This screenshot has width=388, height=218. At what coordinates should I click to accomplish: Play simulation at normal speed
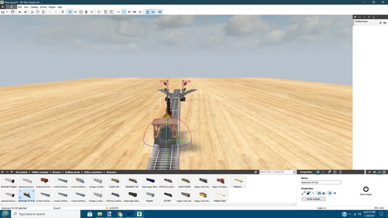coord(124,12)
